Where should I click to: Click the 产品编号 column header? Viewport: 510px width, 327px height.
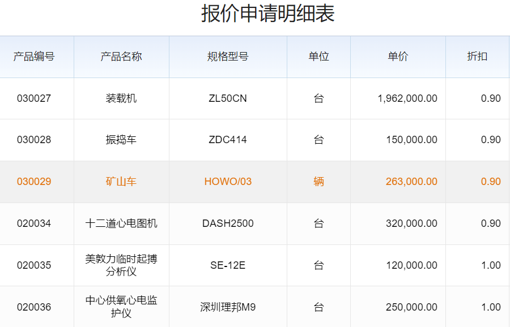pyautogui.click(x=34, y=57)
